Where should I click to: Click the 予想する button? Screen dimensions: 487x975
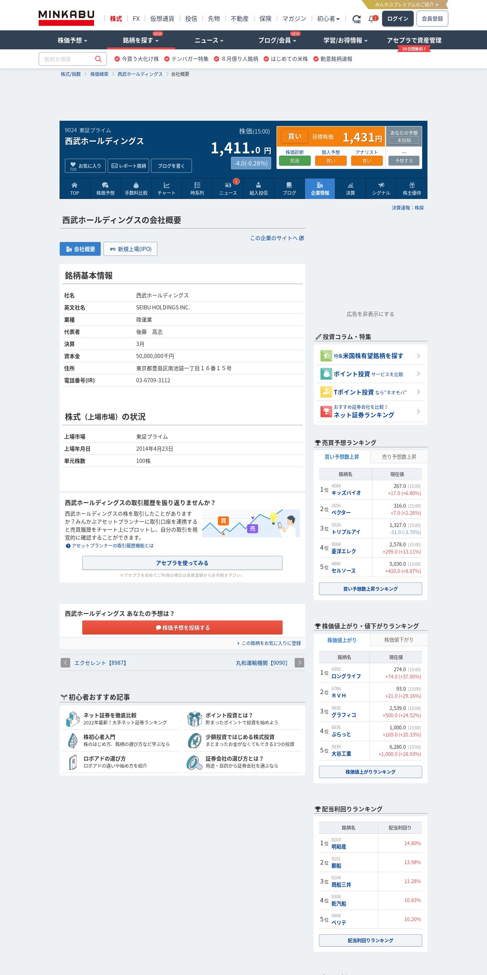tap(404, 161)
